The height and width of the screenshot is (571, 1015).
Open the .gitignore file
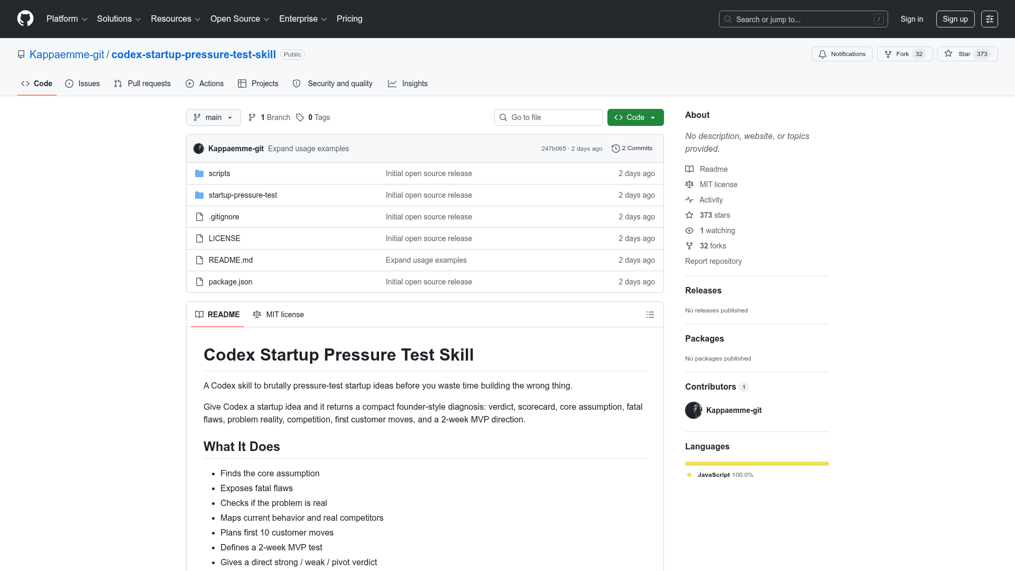(224, 217)
